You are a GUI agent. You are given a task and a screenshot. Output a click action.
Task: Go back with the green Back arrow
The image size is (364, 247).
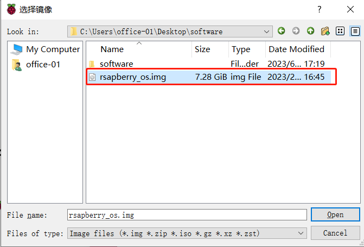[x=282, y=31]
